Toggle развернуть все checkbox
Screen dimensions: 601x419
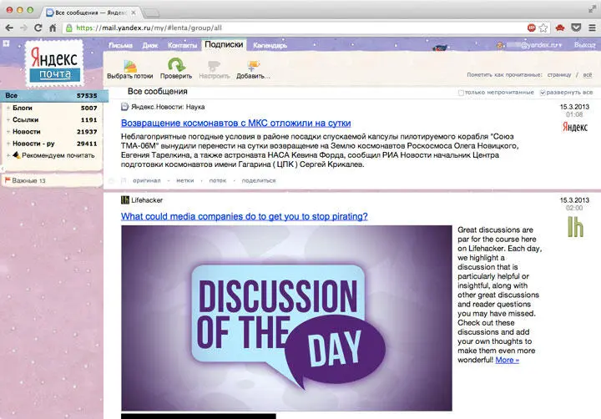pyautogui.click(x=543, y=93)
